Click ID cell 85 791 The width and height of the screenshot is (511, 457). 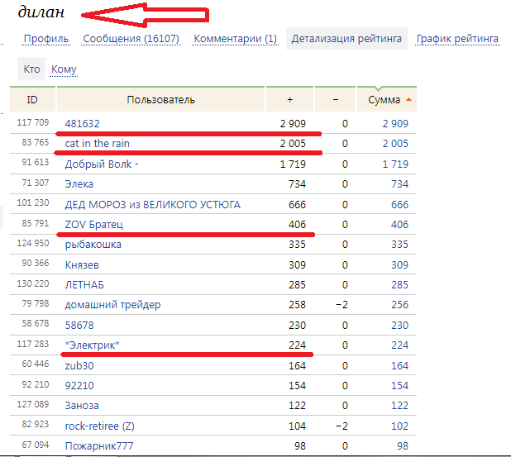(36, 223)
